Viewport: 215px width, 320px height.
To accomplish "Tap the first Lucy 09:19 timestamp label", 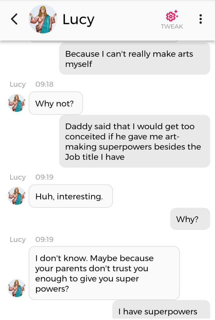I will pyautogui.click(x=31, y=177).
